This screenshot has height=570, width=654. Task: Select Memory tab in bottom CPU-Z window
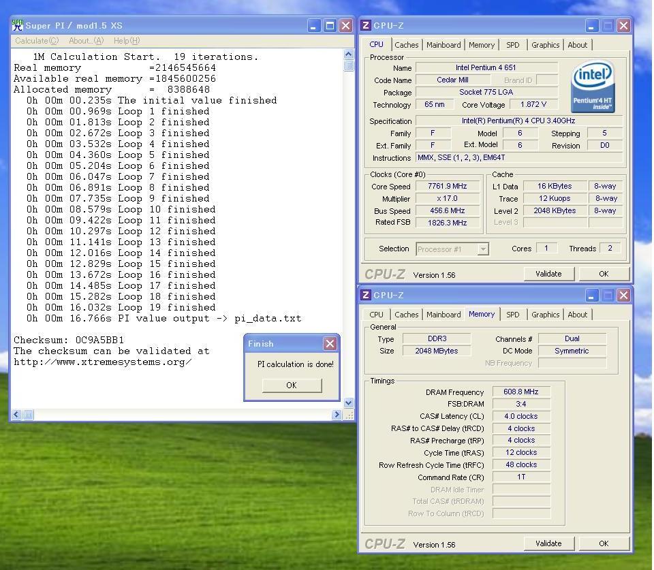482,314
